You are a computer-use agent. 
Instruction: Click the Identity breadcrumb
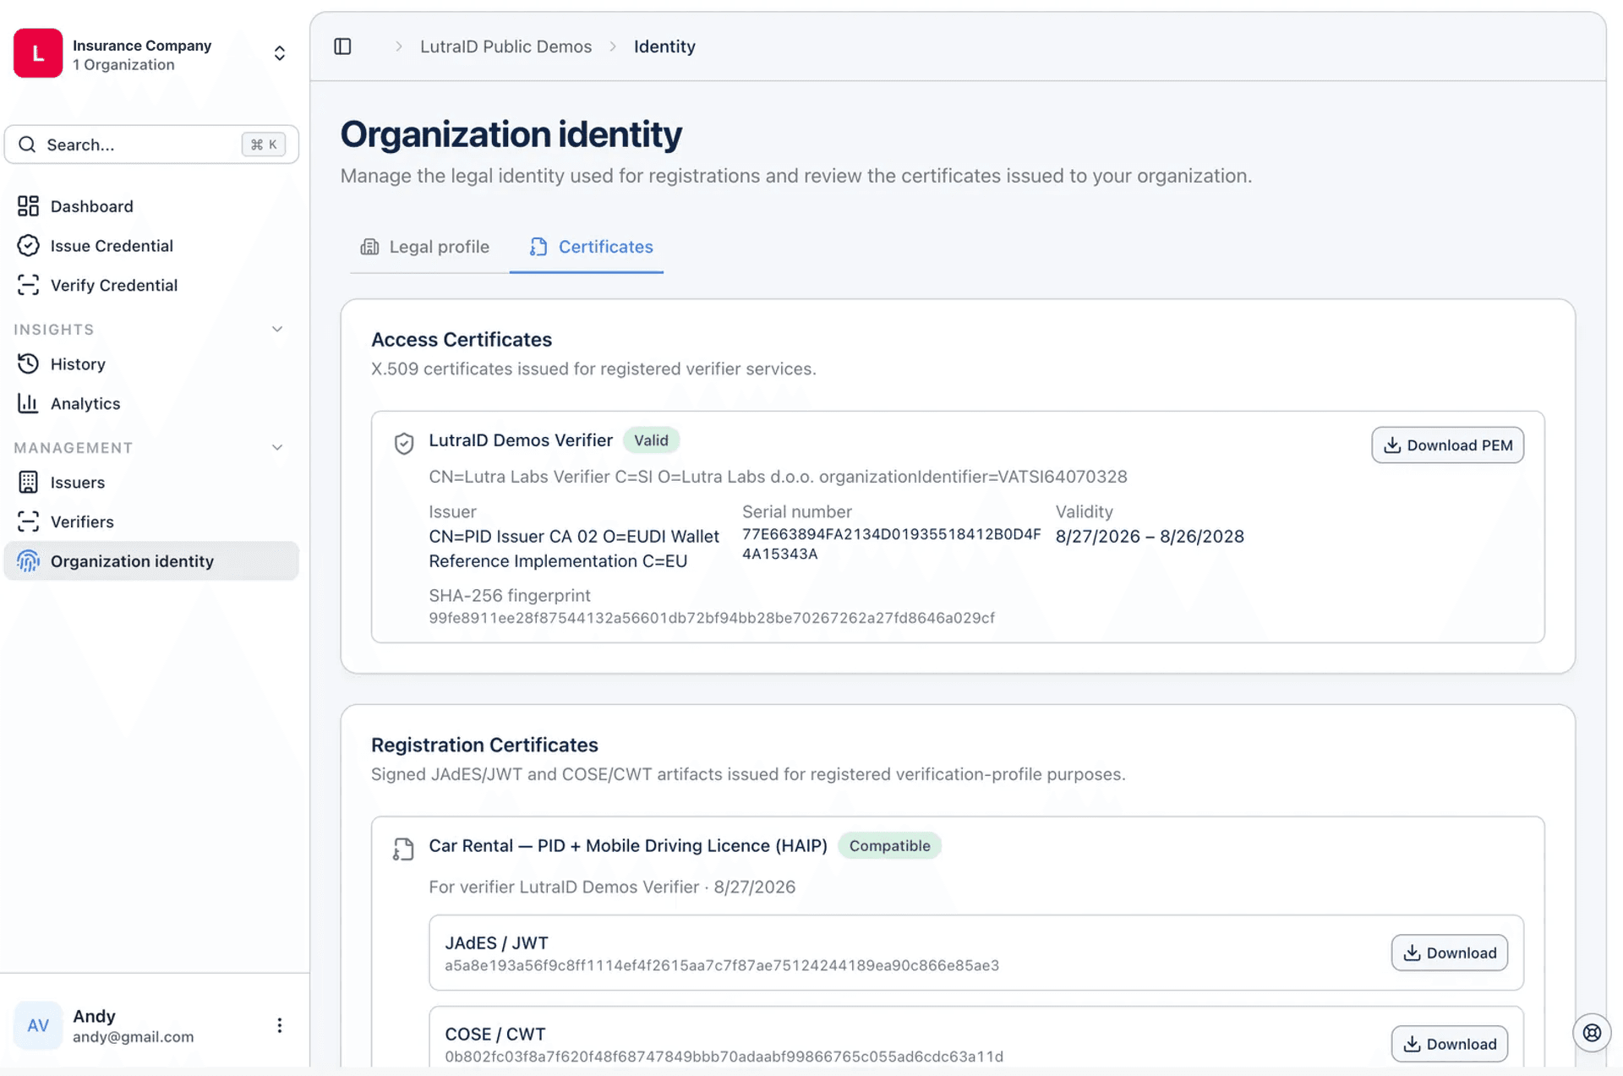pos(664,46)
